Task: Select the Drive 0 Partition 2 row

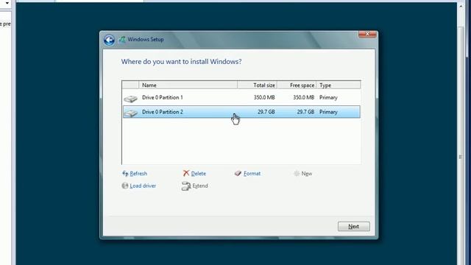Action: (x=241, y=112)
